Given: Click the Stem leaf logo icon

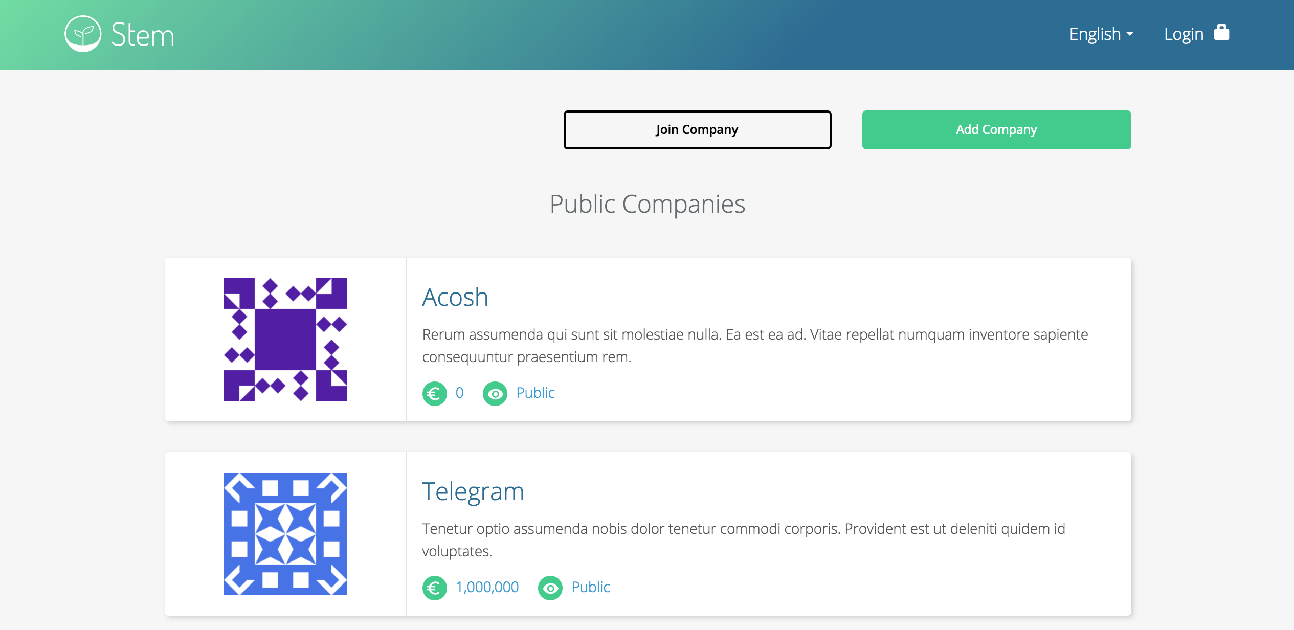Looking at the screenshot, I should tap(82, 34).
